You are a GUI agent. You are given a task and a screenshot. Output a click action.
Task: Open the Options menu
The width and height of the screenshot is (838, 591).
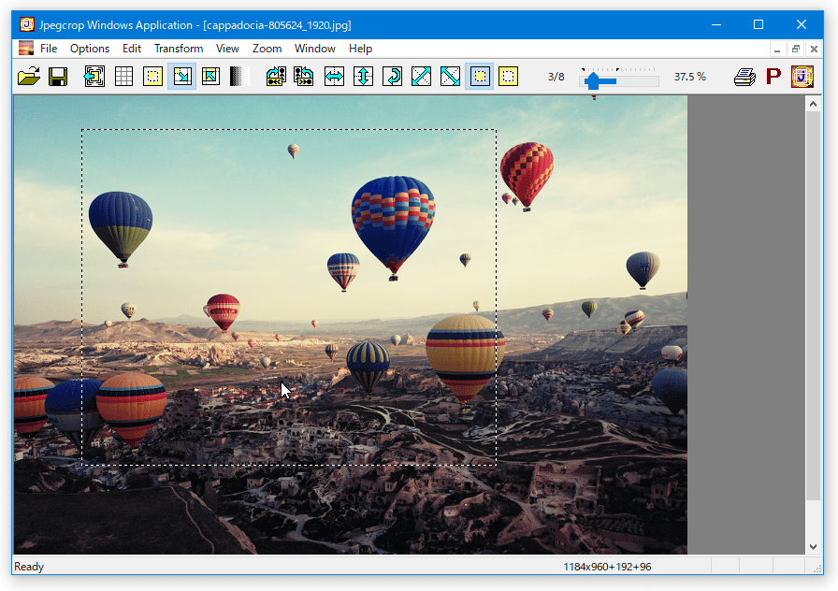[x=90, y=49]
